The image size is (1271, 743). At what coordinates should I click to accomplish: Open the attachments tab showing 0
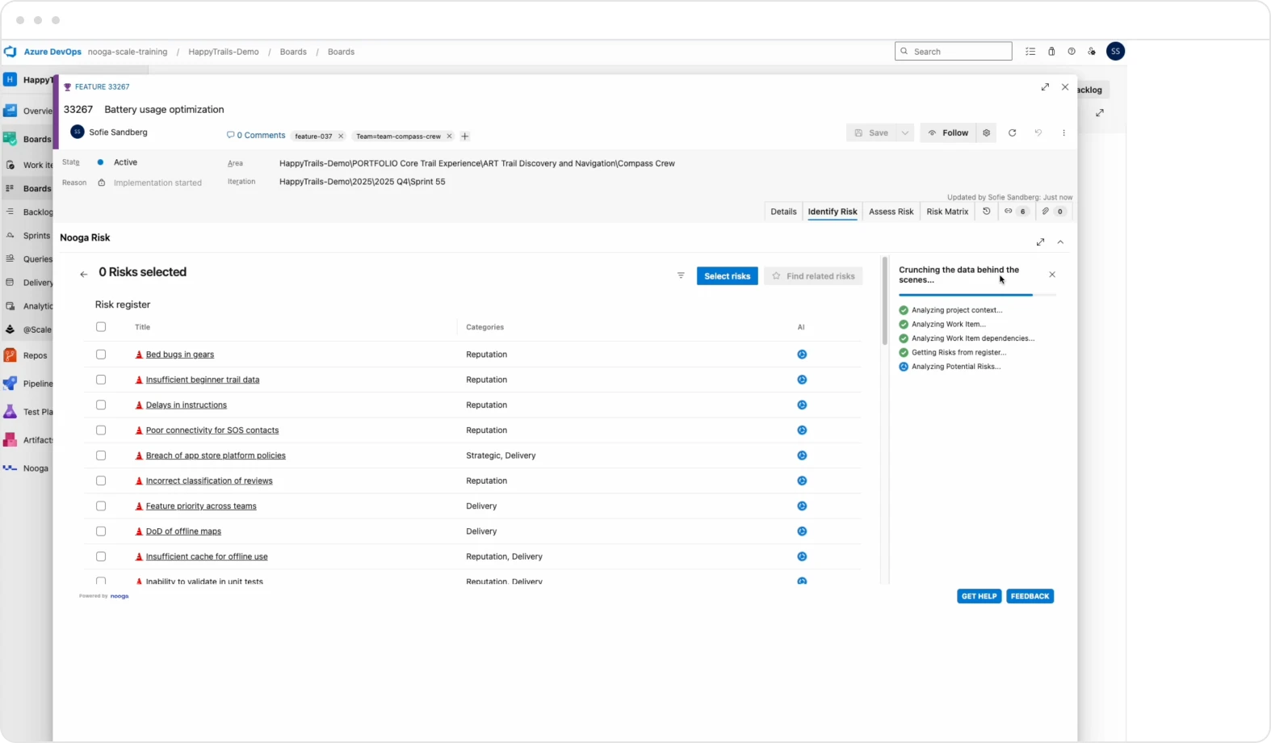click(x=1053, y=212)
